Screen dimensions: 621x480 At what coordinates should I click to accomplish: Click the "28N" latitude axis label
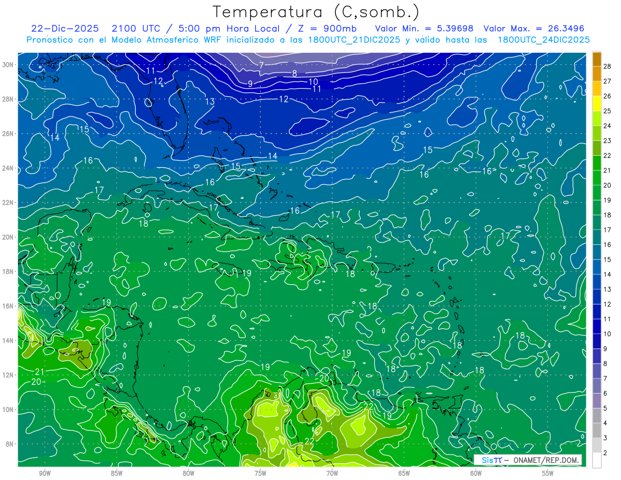[8, 99]
